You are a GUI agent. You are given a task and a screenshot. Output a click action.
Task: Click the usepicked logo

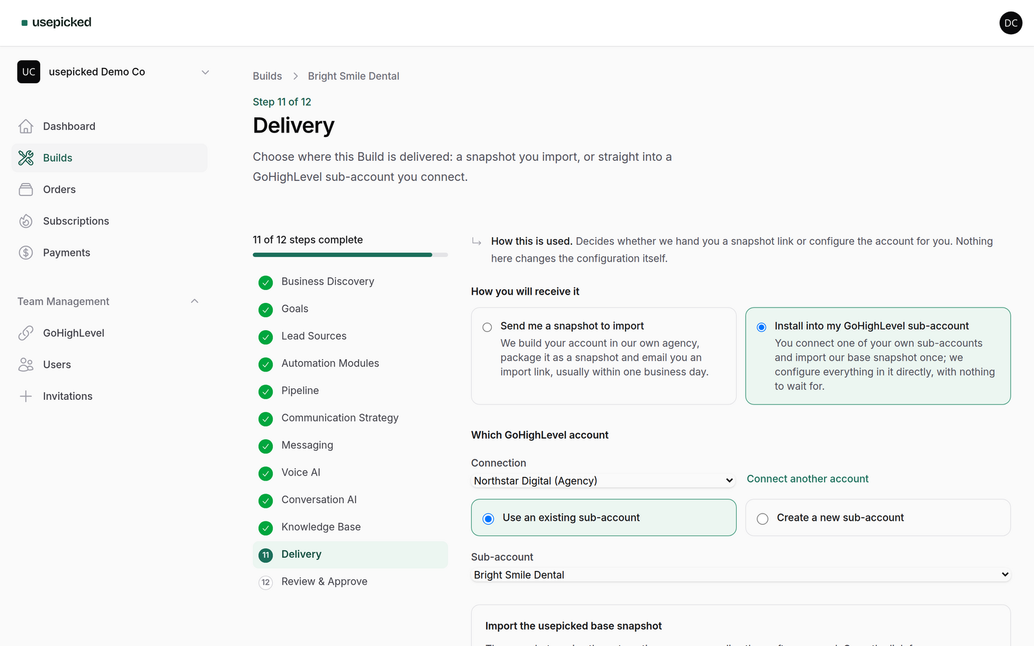pos(56,23)
